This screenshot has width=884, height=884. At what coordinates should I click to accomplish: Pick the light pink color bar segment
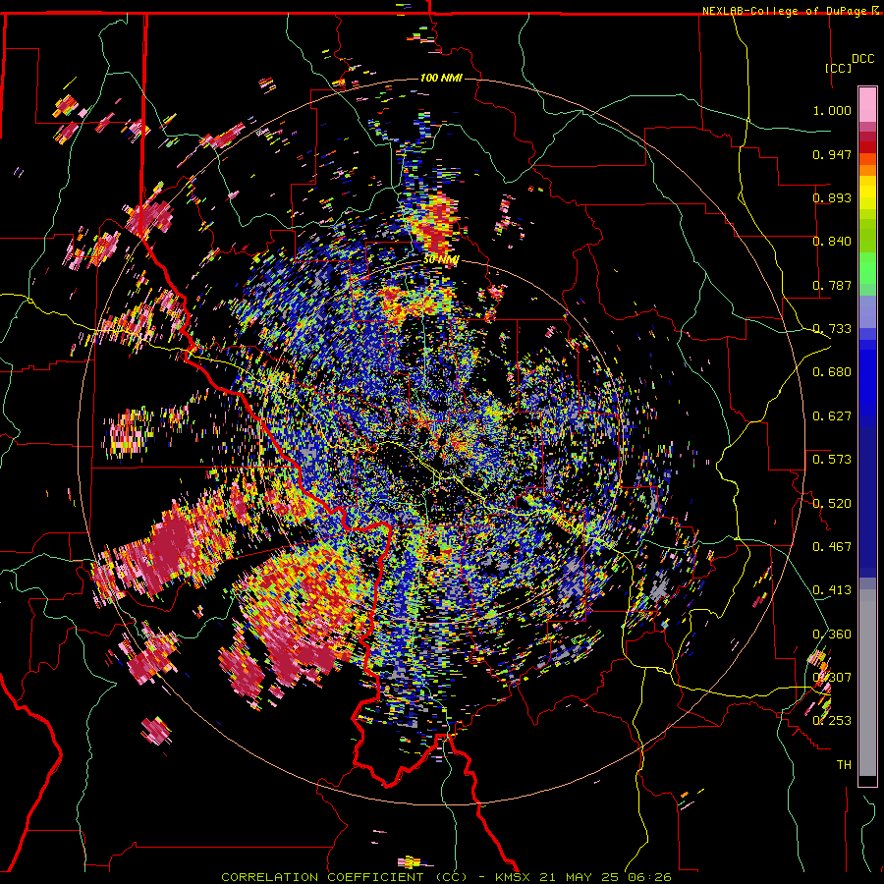[x=867, y=104]
